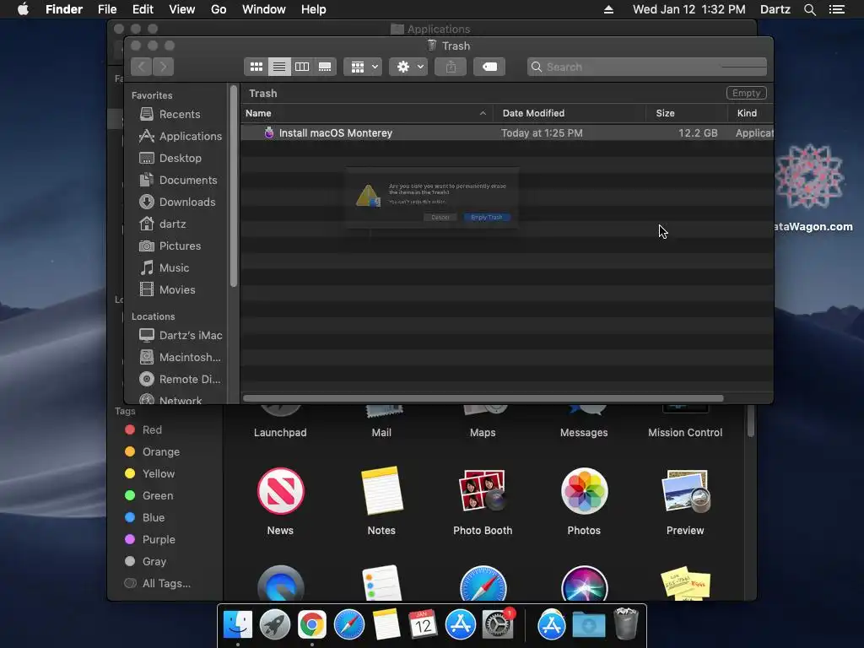Open the Window menu
The image size is (864, 648).
264,9
